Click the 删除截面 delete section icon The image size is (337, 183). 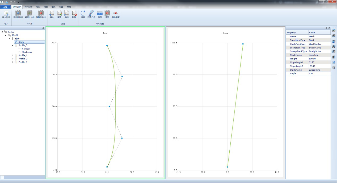[x=115, y=13]
